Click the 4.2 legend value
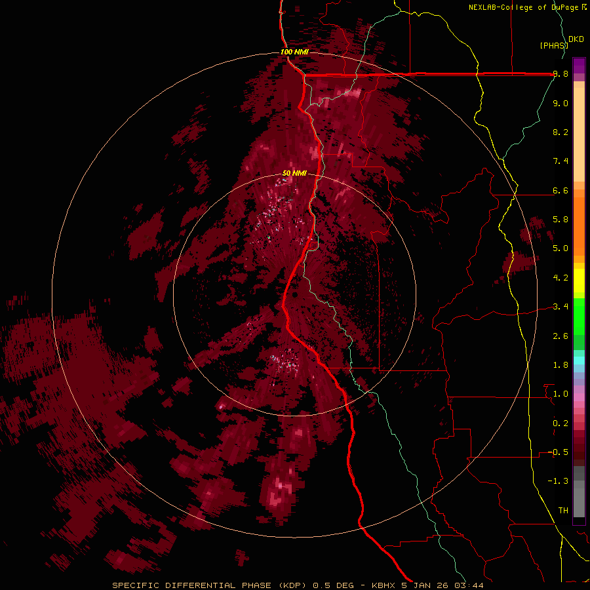The width and height of the screenshot is (590, 590). (x=560, y=278)
